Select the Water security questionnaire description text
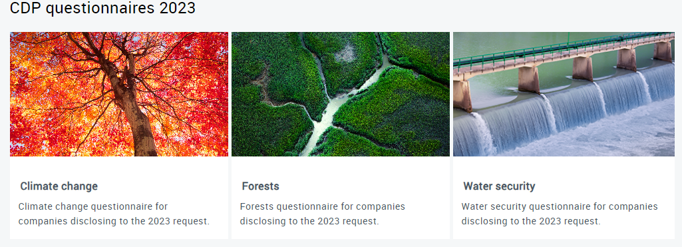This screenshot has width=682, height=247. (560, 214)
